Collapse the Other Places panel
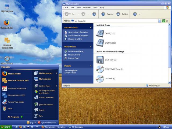The width and height of the screenshot is (172, 129). coord(91,46)
